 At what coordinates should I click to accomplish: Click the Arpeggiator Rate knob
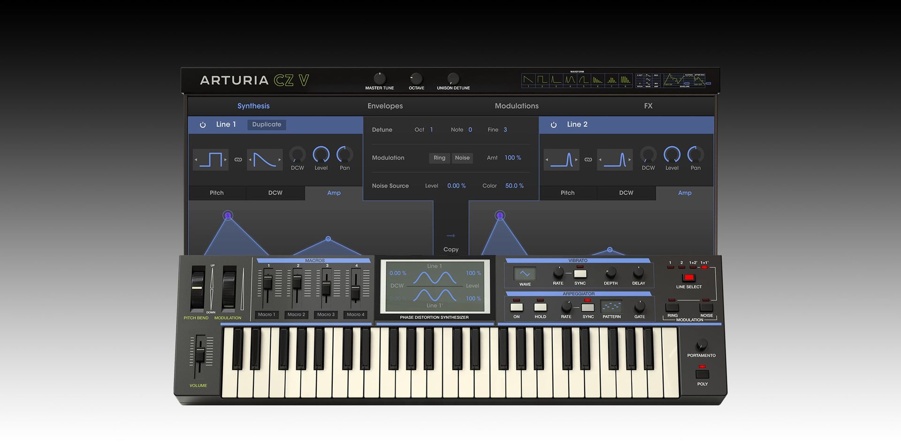[x=566, y=307]
